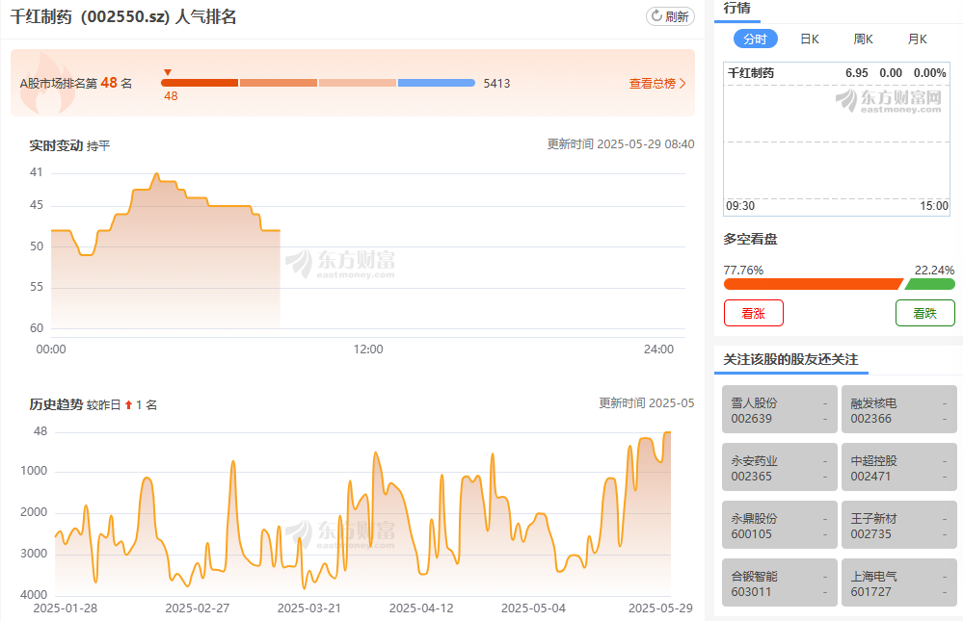The image size is (963, 621).
Task: Open the 永鼎股份 600105 card
Action: coord(780,525)
